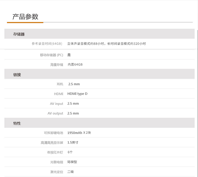Image resolution: width=198 pixels, height=177 pixels.
Task: Expand the 特性 section header
Action: [x=17, y=123]
